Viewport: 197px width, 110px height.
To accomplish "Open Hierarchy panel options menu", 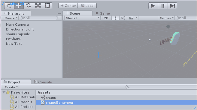I will [x=59, y=14].
